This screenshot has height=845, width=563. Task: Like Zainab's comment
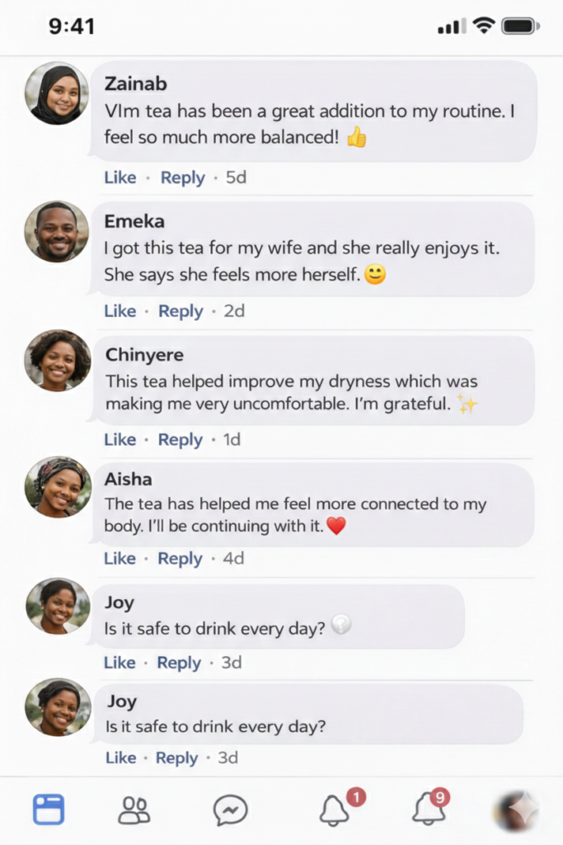pyautogui.click(x=120, y=177)
